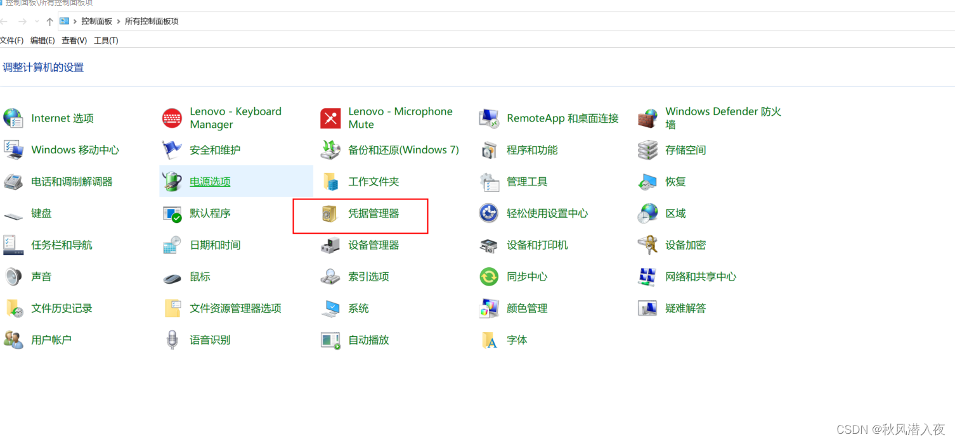Click the 恢复 icon
The height and width of the screenshot is (442, 955).
647,181
